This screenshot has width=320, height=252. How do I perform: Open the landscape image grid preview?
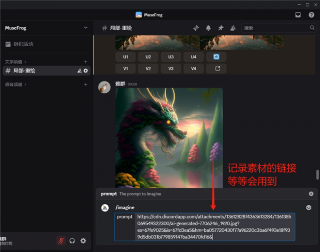coord(200,42)
